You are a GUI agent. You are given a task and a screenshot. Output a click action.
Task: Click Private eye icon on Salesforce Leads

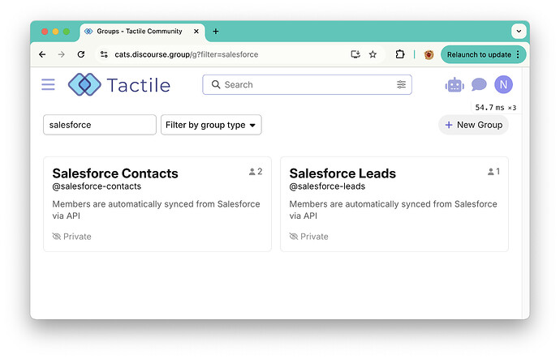point(294,237)
